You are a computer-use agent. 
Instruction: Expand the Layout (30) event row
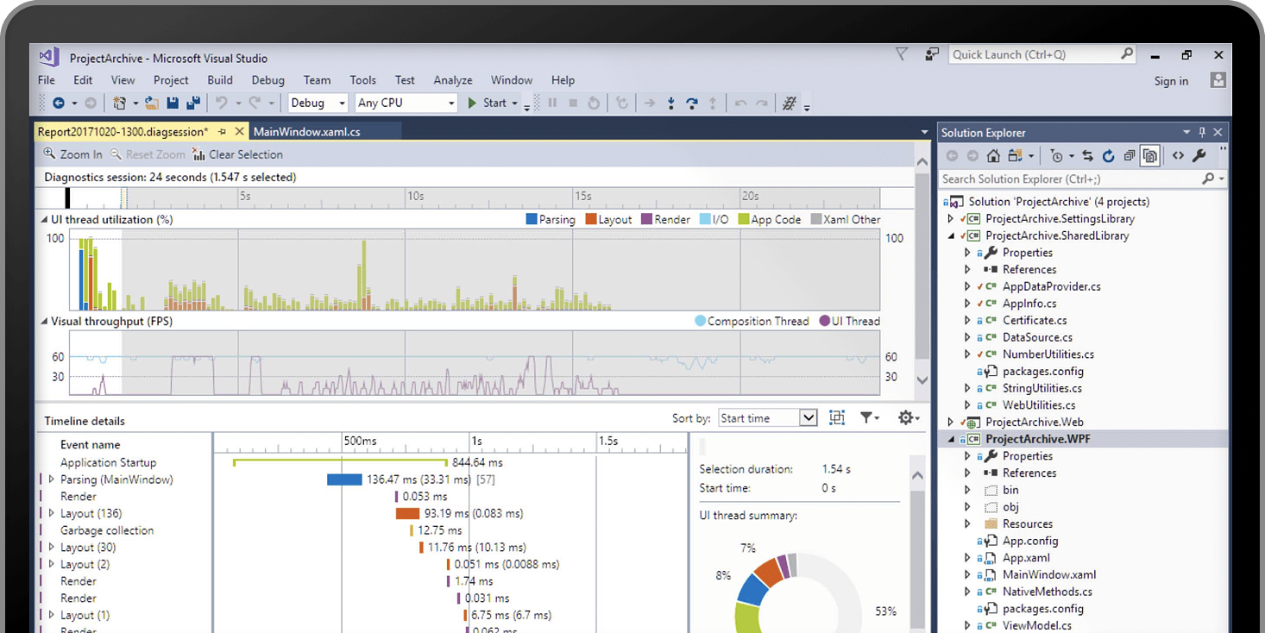[52, 547]
